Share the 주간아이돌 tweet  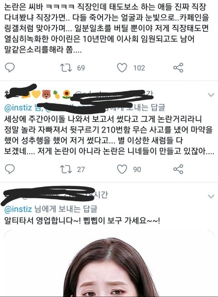click(178, 169)
